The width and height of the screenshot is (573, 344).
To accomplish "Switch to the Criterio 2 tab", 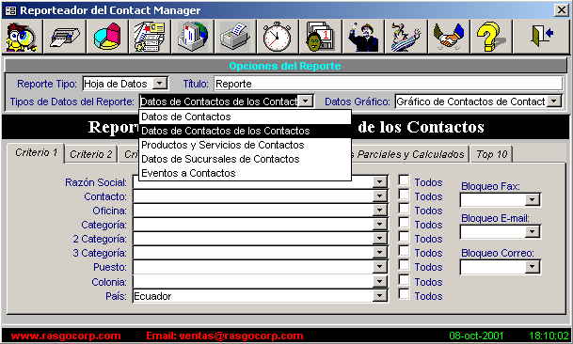I will tap(90, 154).
